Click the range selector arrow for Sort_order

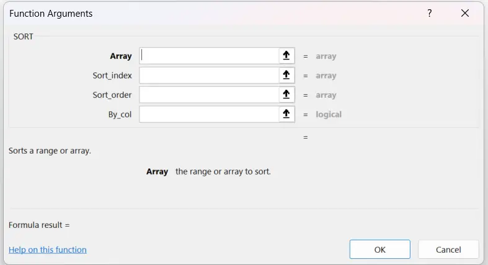pyautogui.click(x=286, y=95)
